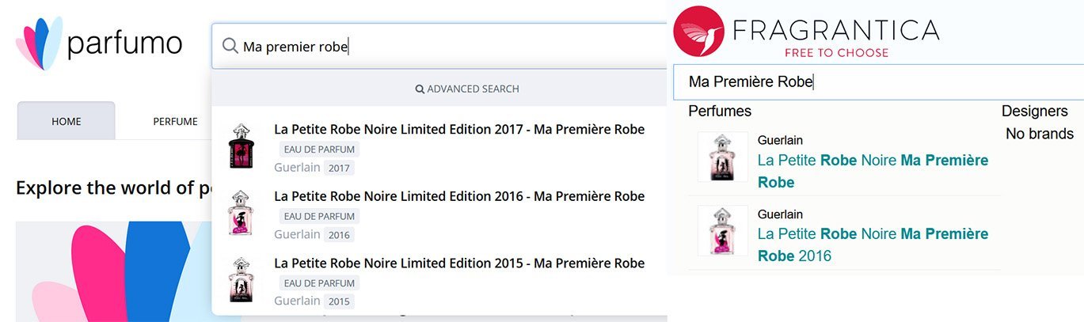Click the Parfumo wordmark text
This screenshot has height=322, width=1084.
pos(125,44)
